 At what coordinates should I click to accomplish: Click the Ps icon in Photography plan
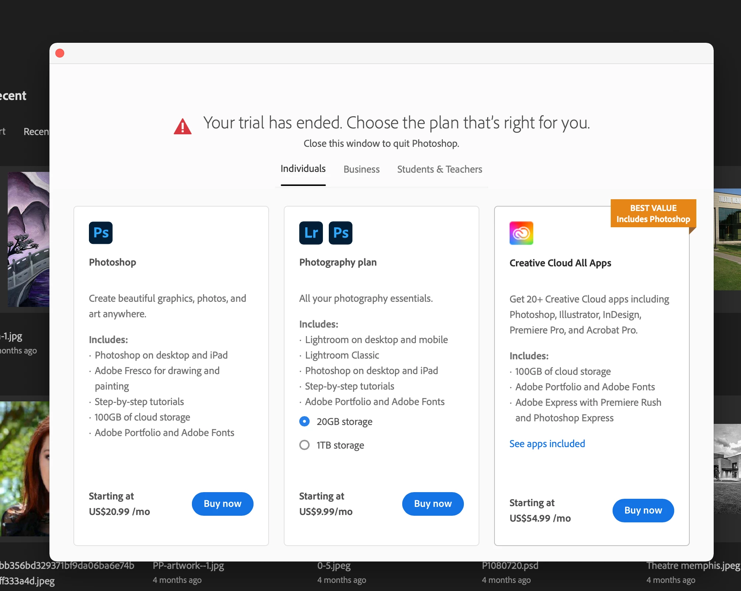[x=340, y=233]
